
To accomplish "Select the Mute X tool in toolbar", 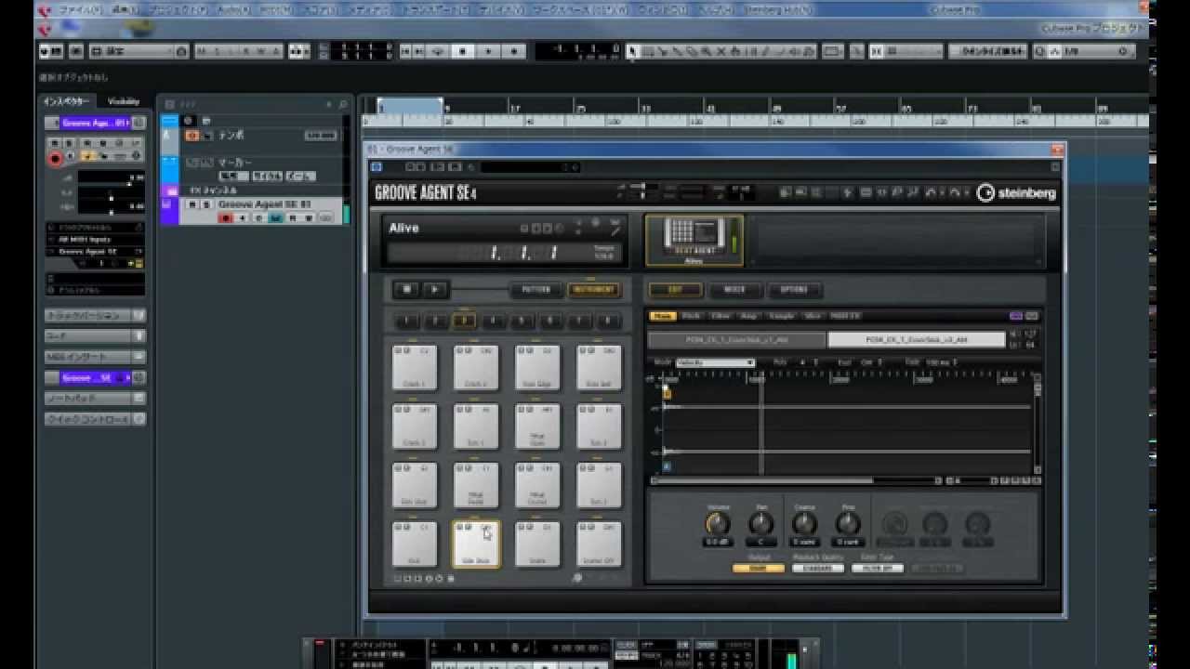I will pos(721,51).
